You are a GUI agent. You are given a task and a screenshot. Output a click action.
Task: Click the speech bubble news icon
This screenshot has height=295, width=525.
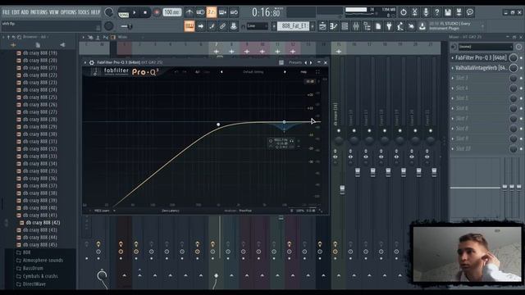pos(470,12)
